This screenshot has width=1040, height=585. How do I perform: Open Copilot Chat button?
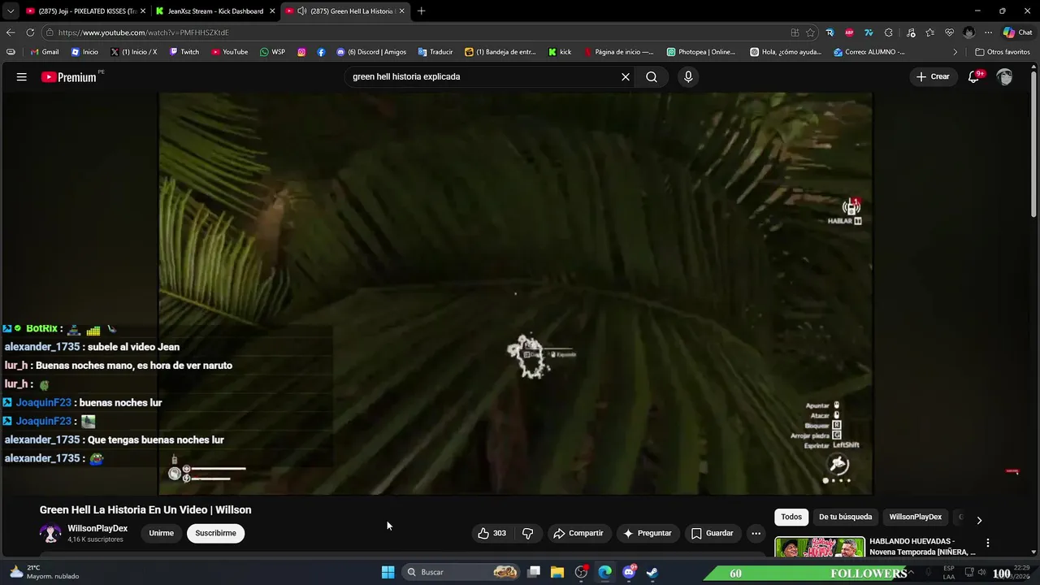coord(1018,32)
